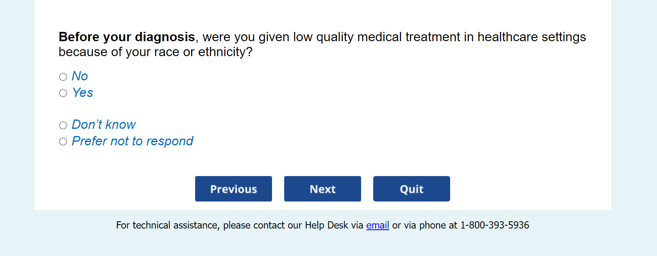Pick the "Don't know" radio button circle
This screenshot has width=657, height=256.
[63, 125]
